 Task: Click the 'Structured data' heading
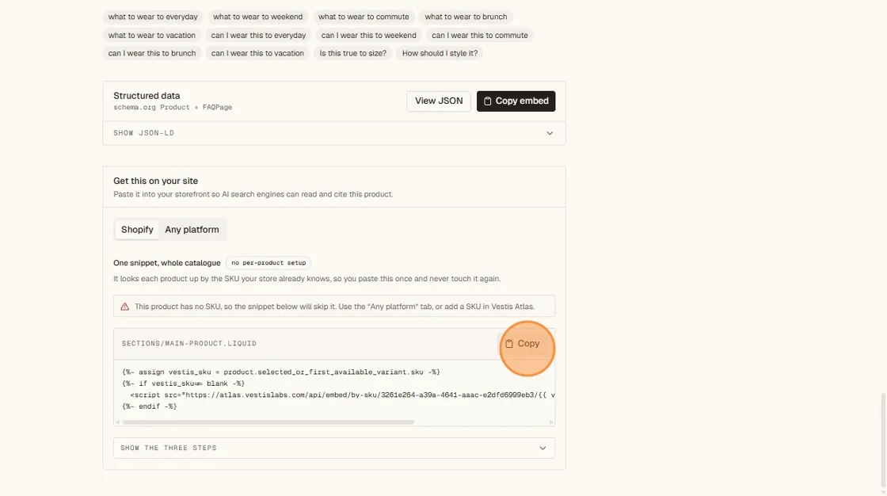pyautogui.click(x=147, y=96)
